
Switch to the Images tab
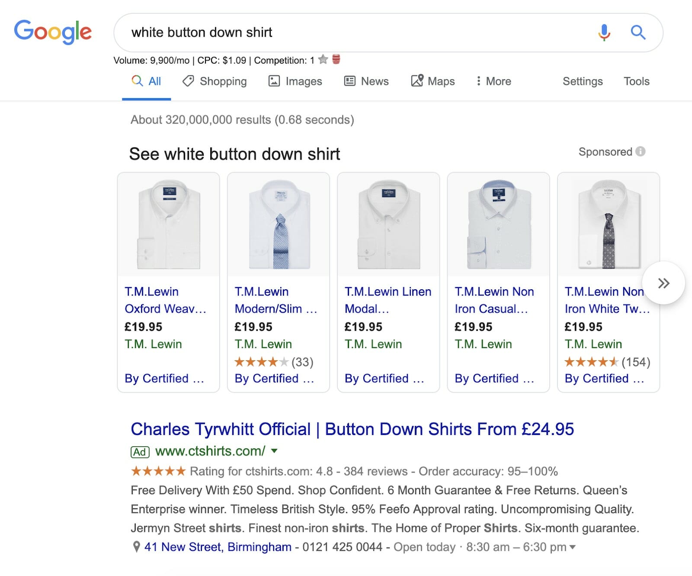pyautogui.click(x=295, y=81)
